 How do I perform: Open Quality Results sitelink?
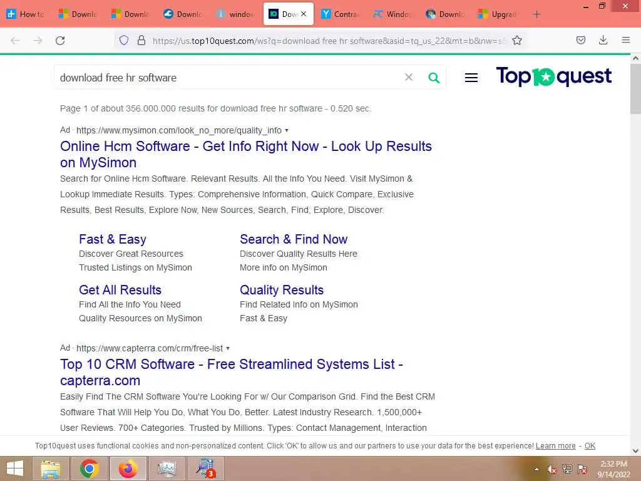(282, 289)
